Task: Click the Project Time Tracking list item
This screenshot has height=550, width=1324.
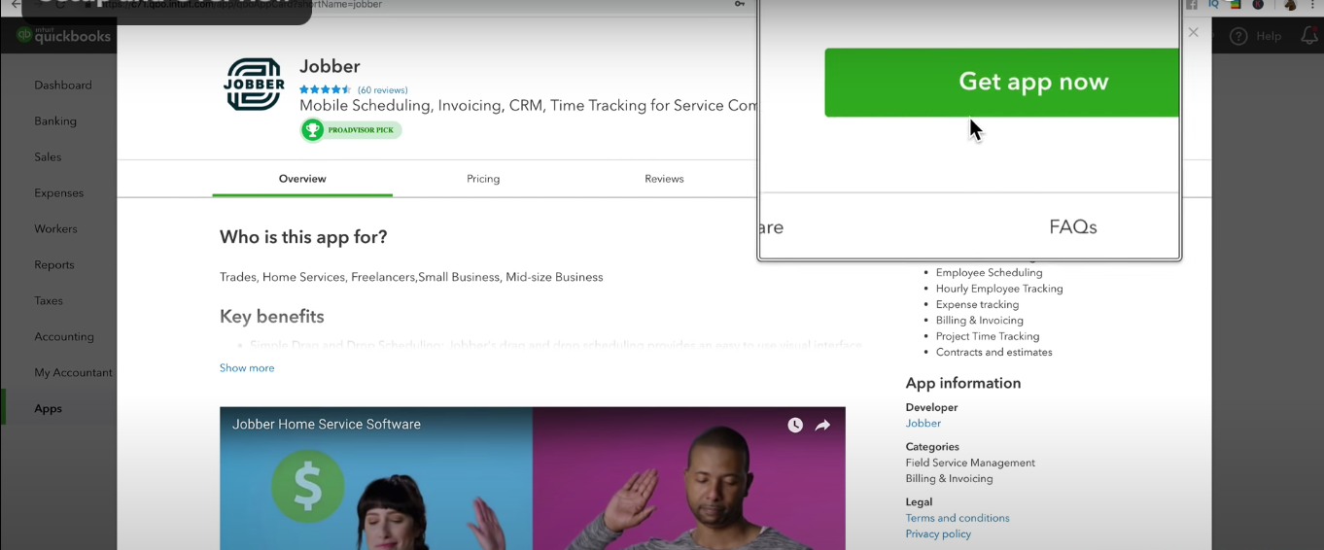Action: click(x=988, y=336)
